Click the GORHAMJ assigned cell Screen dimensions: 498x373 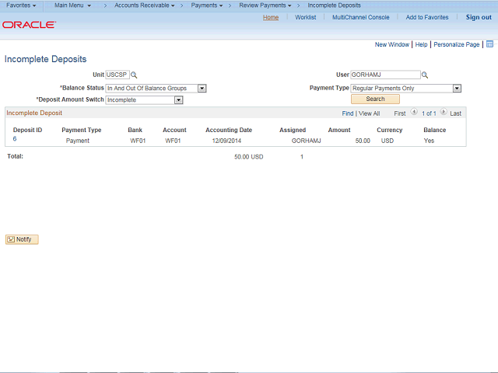click(x=306, y=141)
